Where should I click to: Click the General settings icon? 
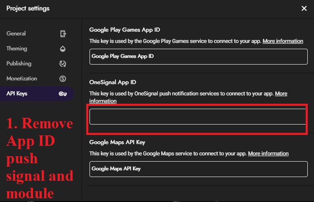point(63,34)
